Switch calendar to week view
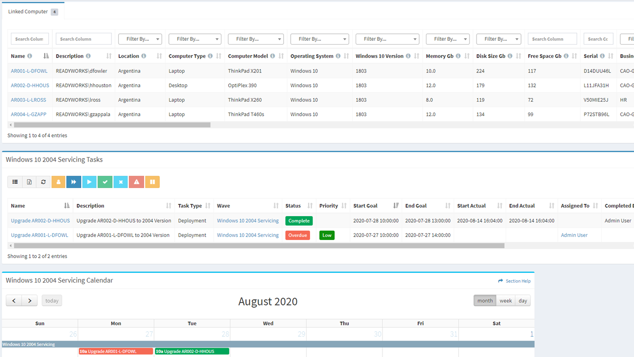 (x=506, y=300)
